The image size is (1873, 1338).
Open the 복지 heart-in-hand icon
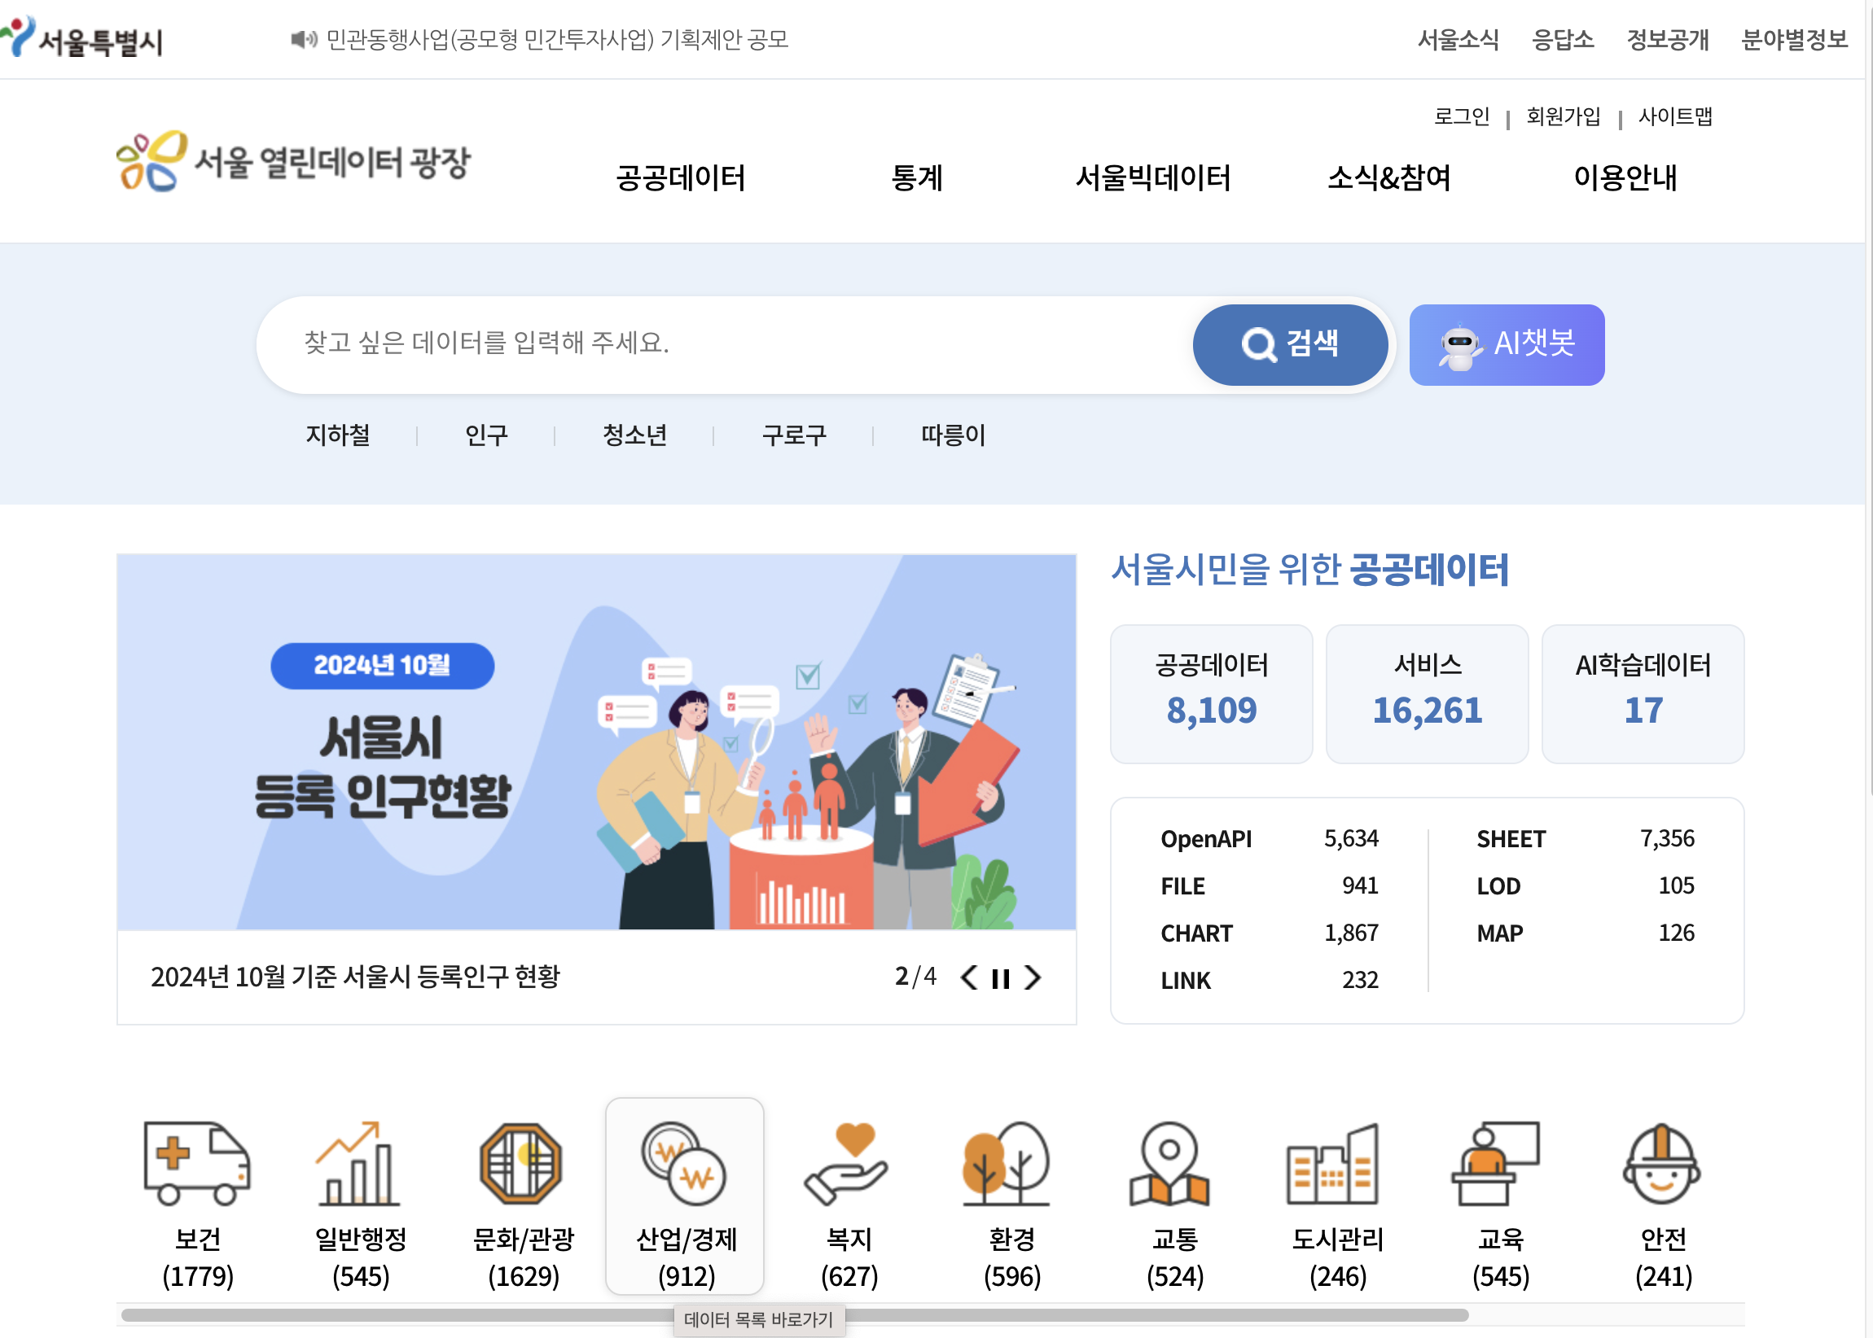(x=848, y=1163)
